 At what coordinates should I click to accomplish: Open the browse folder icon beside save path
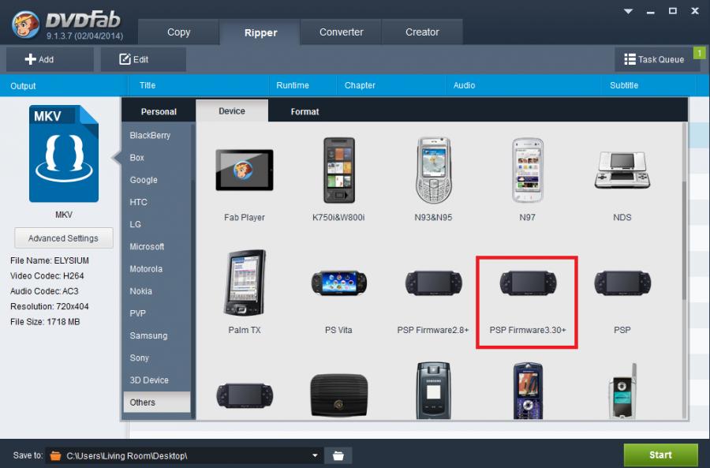(x=338, y=455)
